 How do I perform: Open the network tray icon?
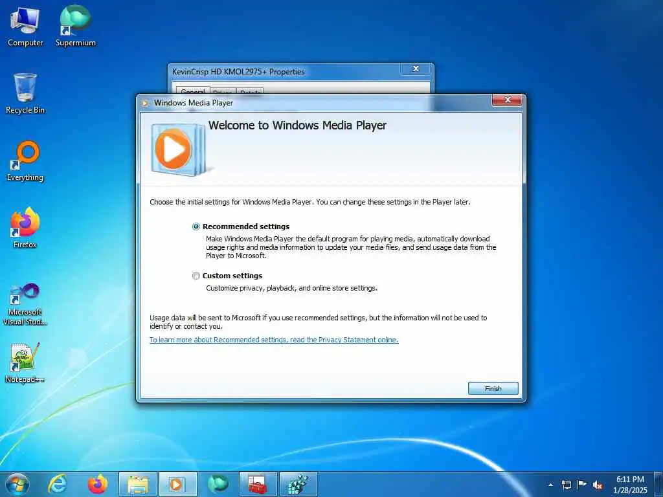click(x=566, y=485)
